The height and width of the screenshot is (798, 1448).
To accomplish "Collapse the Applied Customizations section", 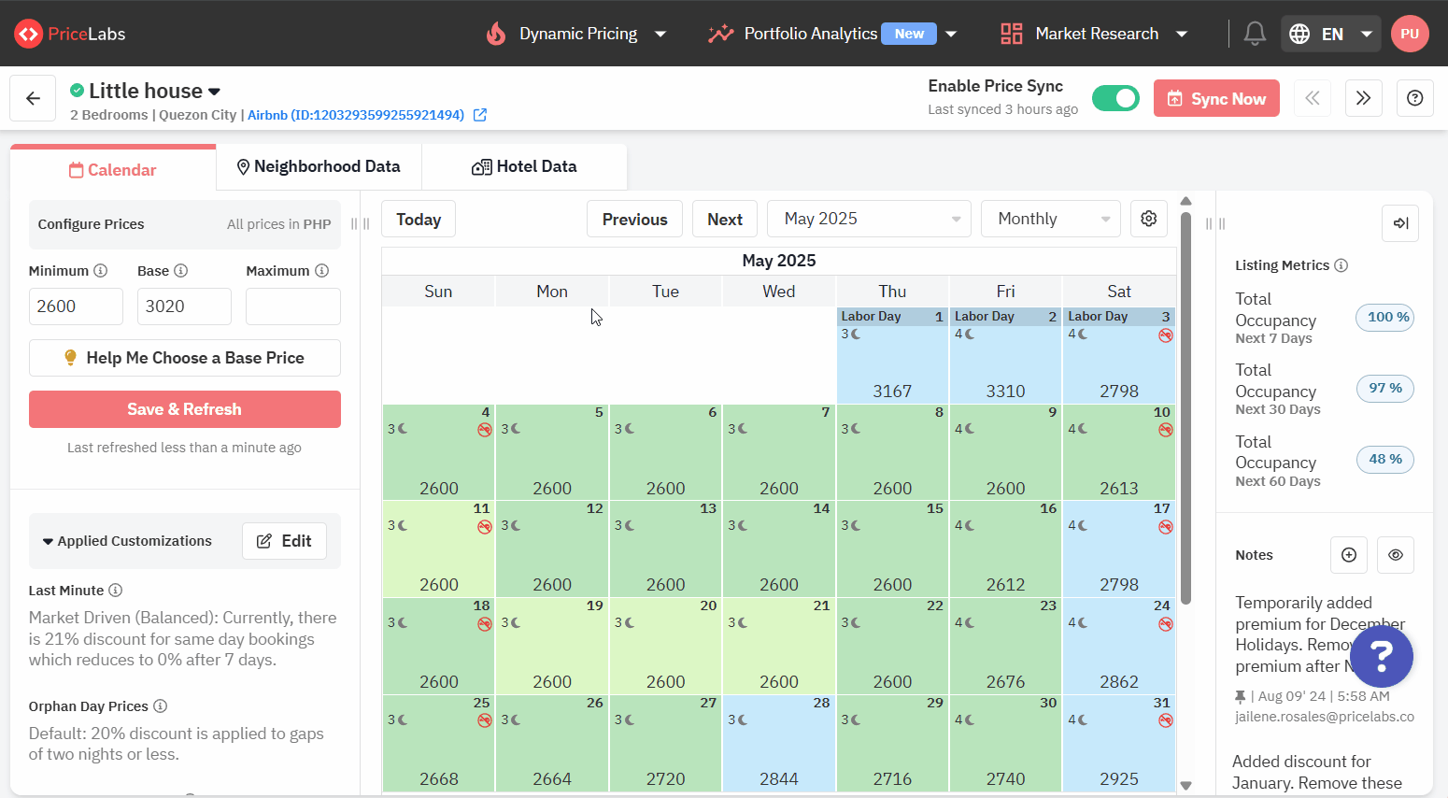I will click(x=48, y=540).
